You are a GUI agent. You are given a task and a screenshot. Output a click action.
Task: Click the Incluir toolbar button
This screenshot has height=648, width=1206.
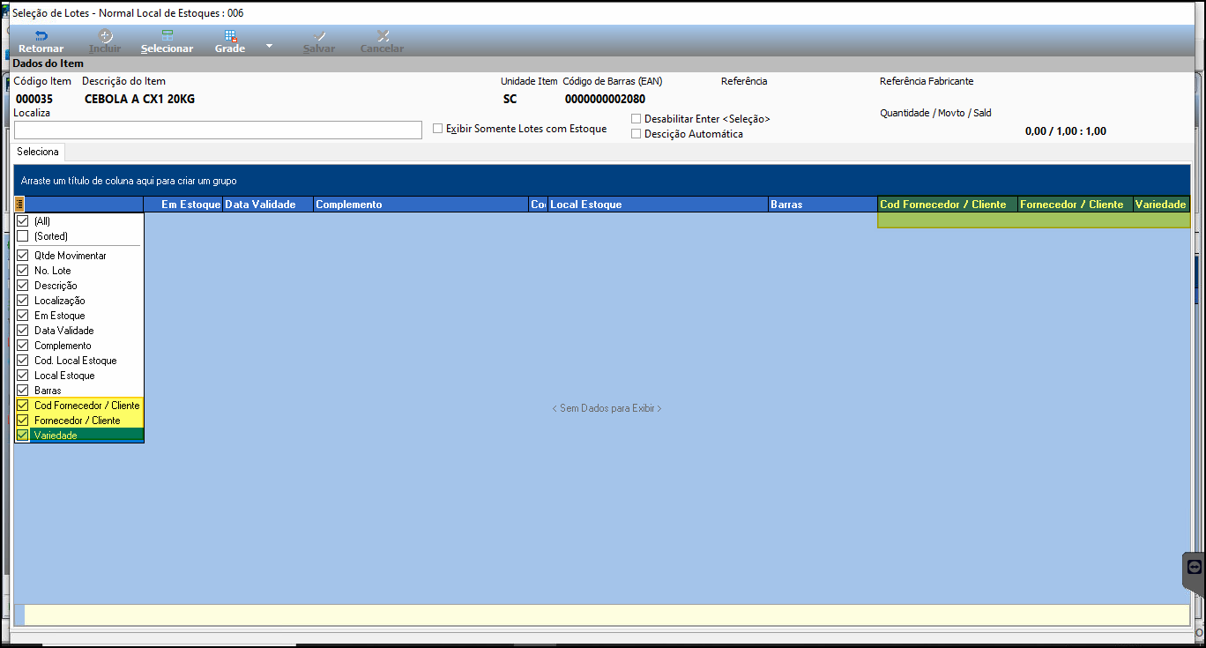(x=105, y=41)
